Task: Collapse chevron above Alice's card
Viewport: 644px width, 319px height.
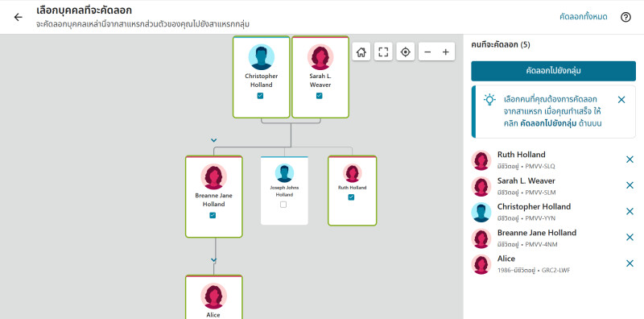Action: click(213, 260)
